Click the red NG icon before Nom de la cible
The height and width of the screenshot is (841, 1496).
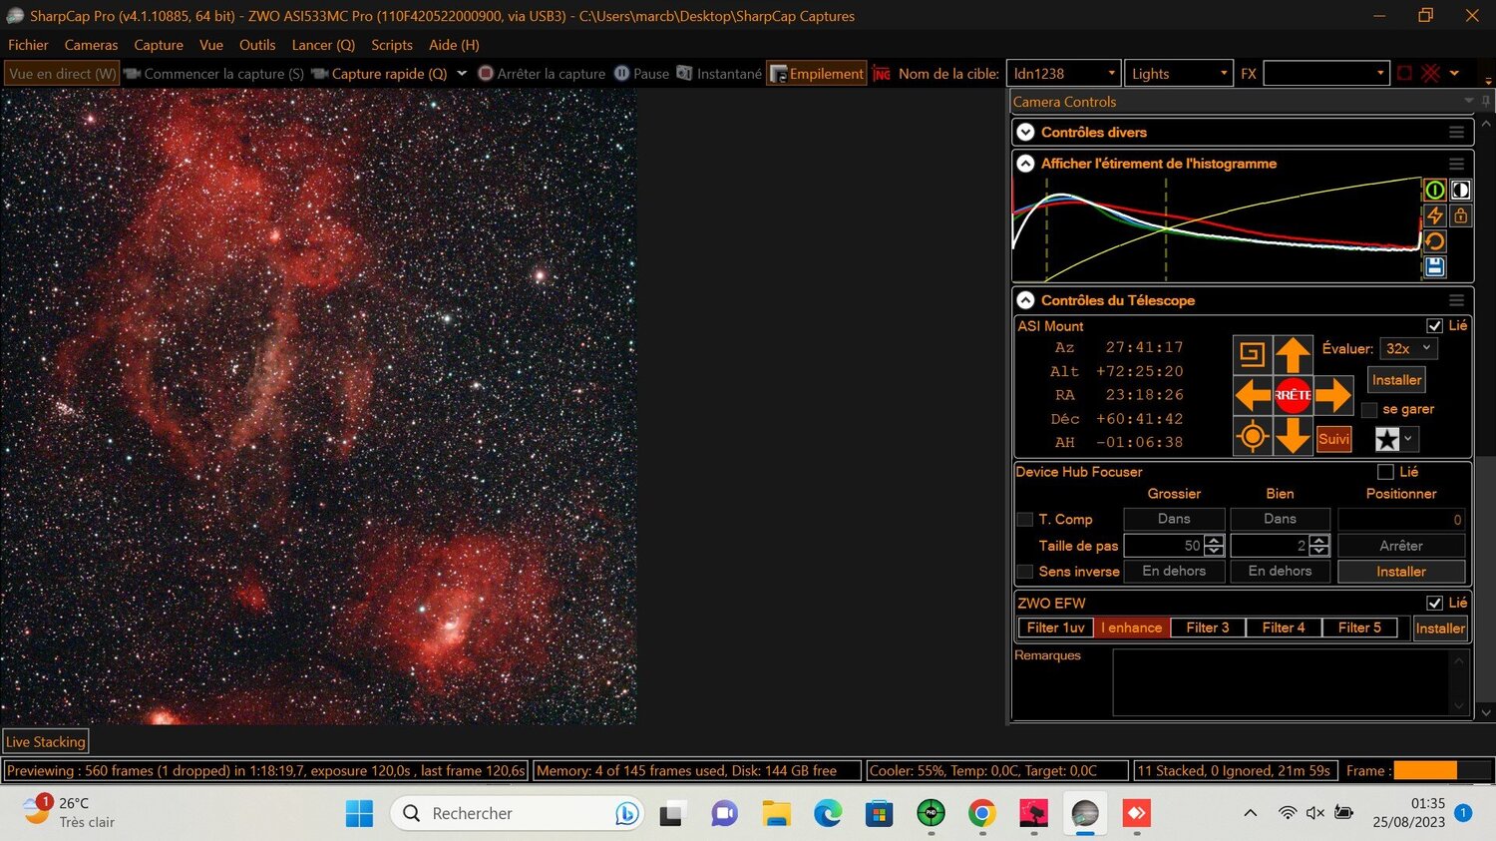pos(882,74)
